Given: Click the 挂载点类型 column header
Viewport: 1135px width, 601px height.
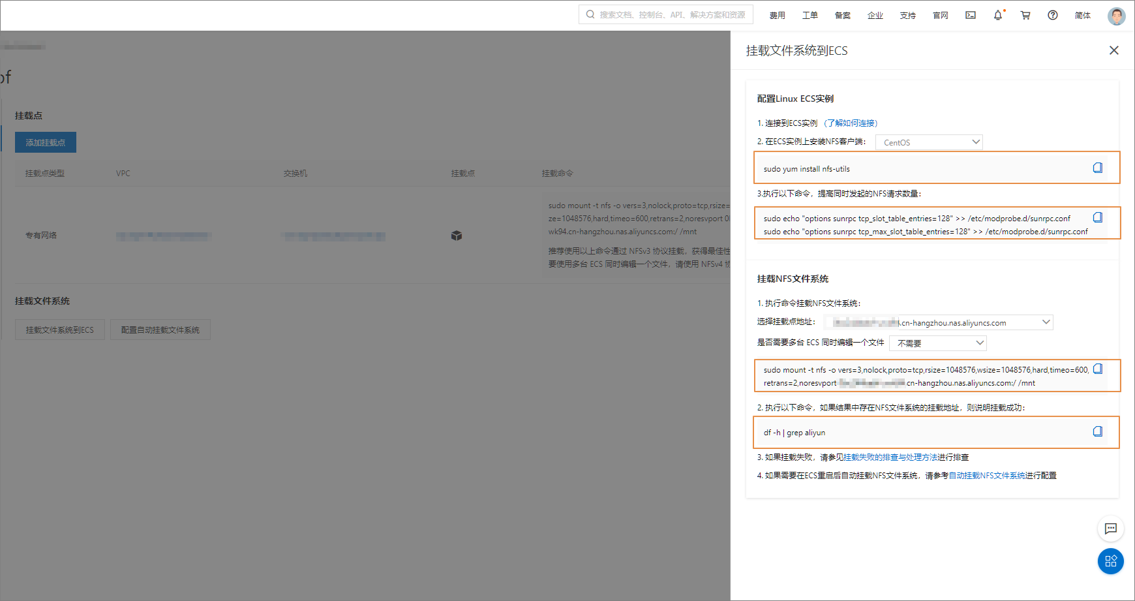Looking at the screenshot, I should (44, 173).
